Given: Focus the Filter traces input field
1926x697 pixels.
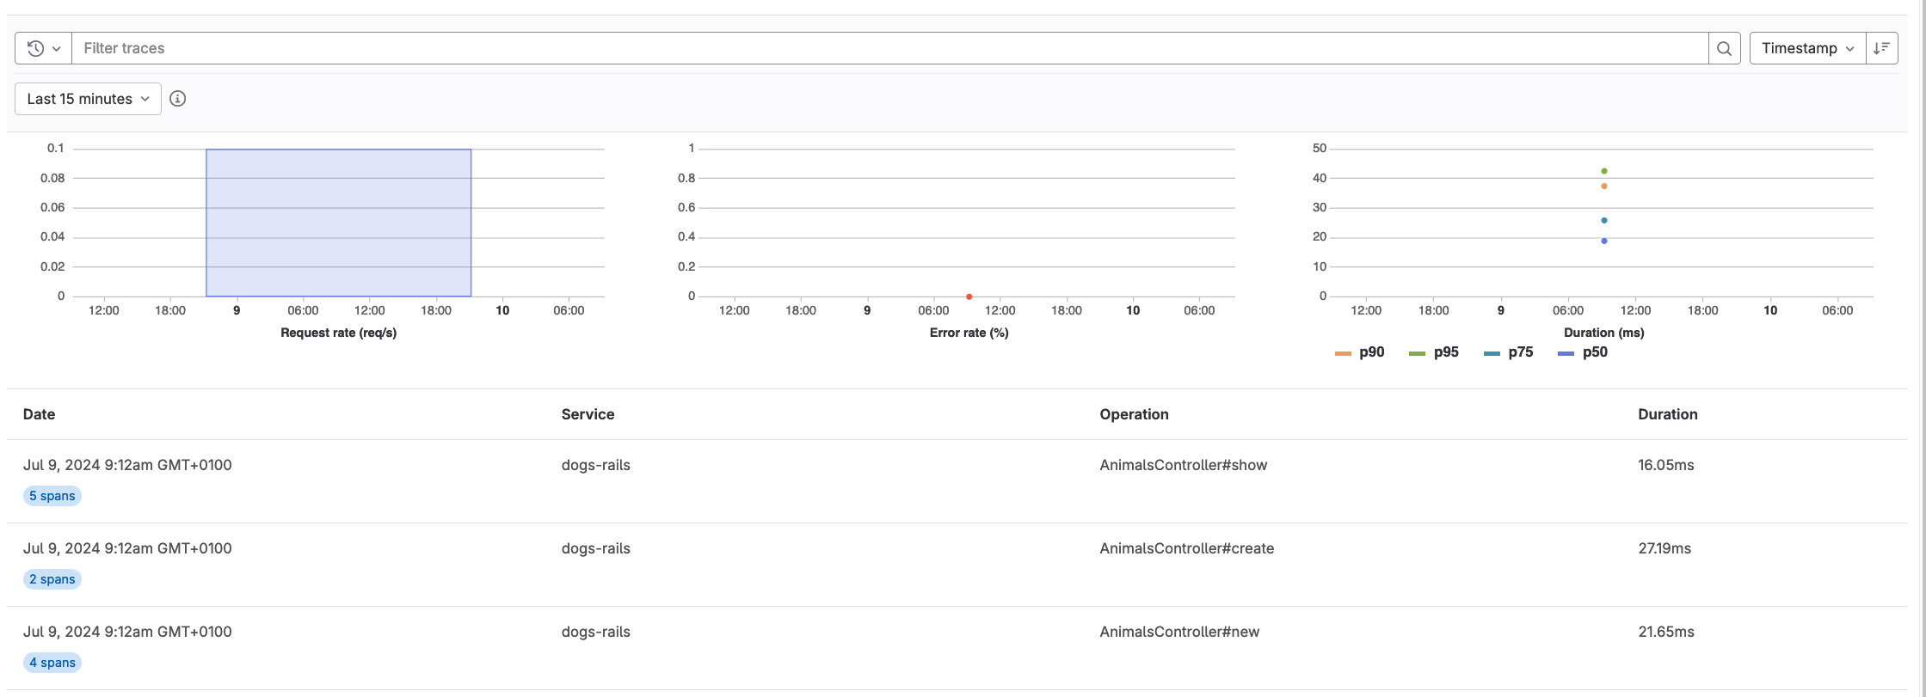Looking at the screenshot, I should pos(886,48).
